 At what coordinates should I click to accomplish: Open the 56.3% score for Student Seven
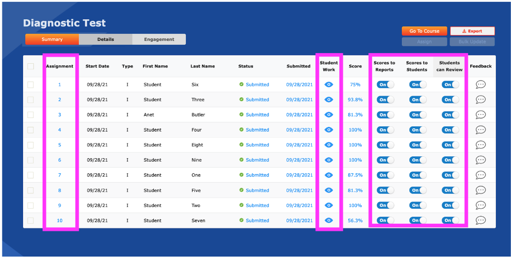355,220
